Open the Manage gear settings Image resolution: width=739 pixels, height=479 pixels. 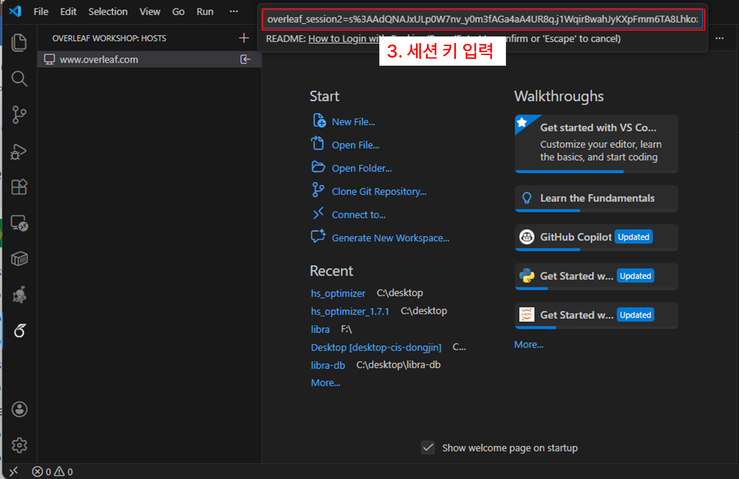point(19,445)
